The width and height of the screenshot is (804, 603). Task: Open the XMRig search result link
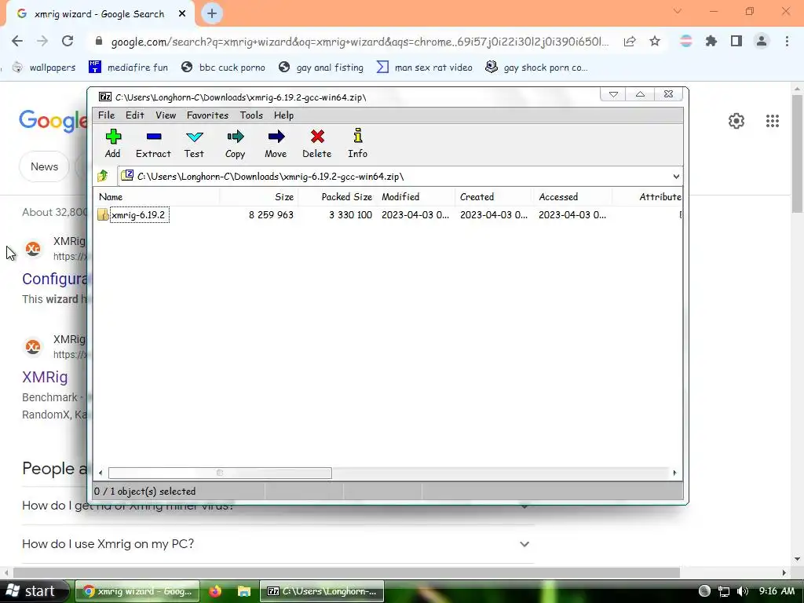(x=45, y=377)
